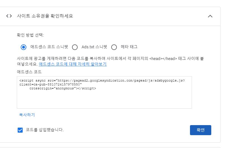This screenshot has height=148, width=225.
Task: Click 복사하기 to copy the code
Action: [27, 115]
